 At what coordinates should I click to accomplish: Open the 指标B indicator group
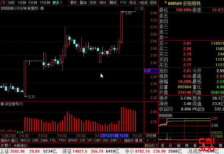pyautogui.click(x=128, y=140)
